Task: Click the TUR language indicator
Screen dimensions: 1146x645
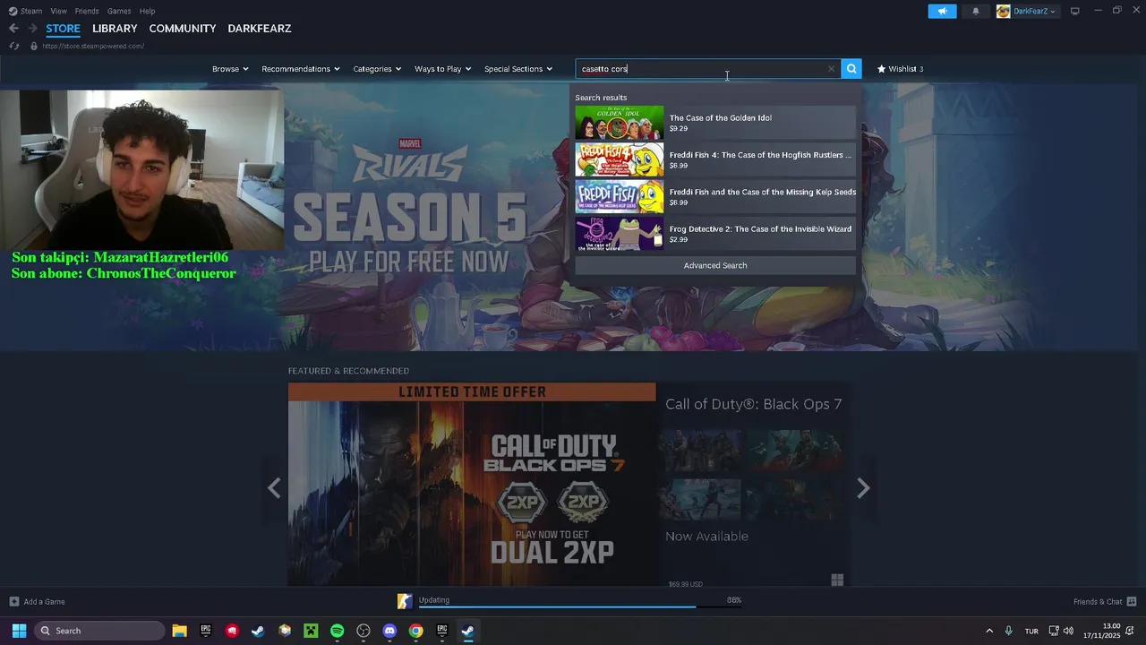Action: click(x=1031, y=631)
